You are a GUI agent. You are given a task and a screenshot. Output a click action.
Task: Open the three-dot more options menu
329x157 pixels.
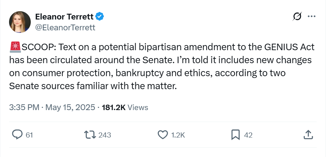[311, 17]
